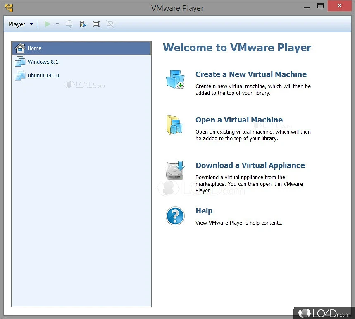Open the Player menu dropdown
Viewport: 355px width, 319px height.
(x=21, y=24)
